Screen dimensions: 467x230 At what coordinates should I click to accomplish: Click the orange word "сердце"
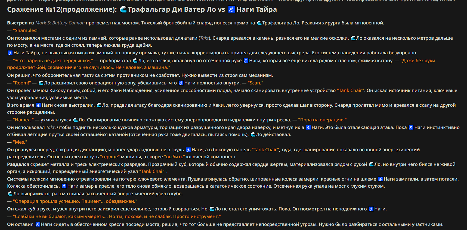click(x=110, y=157)
